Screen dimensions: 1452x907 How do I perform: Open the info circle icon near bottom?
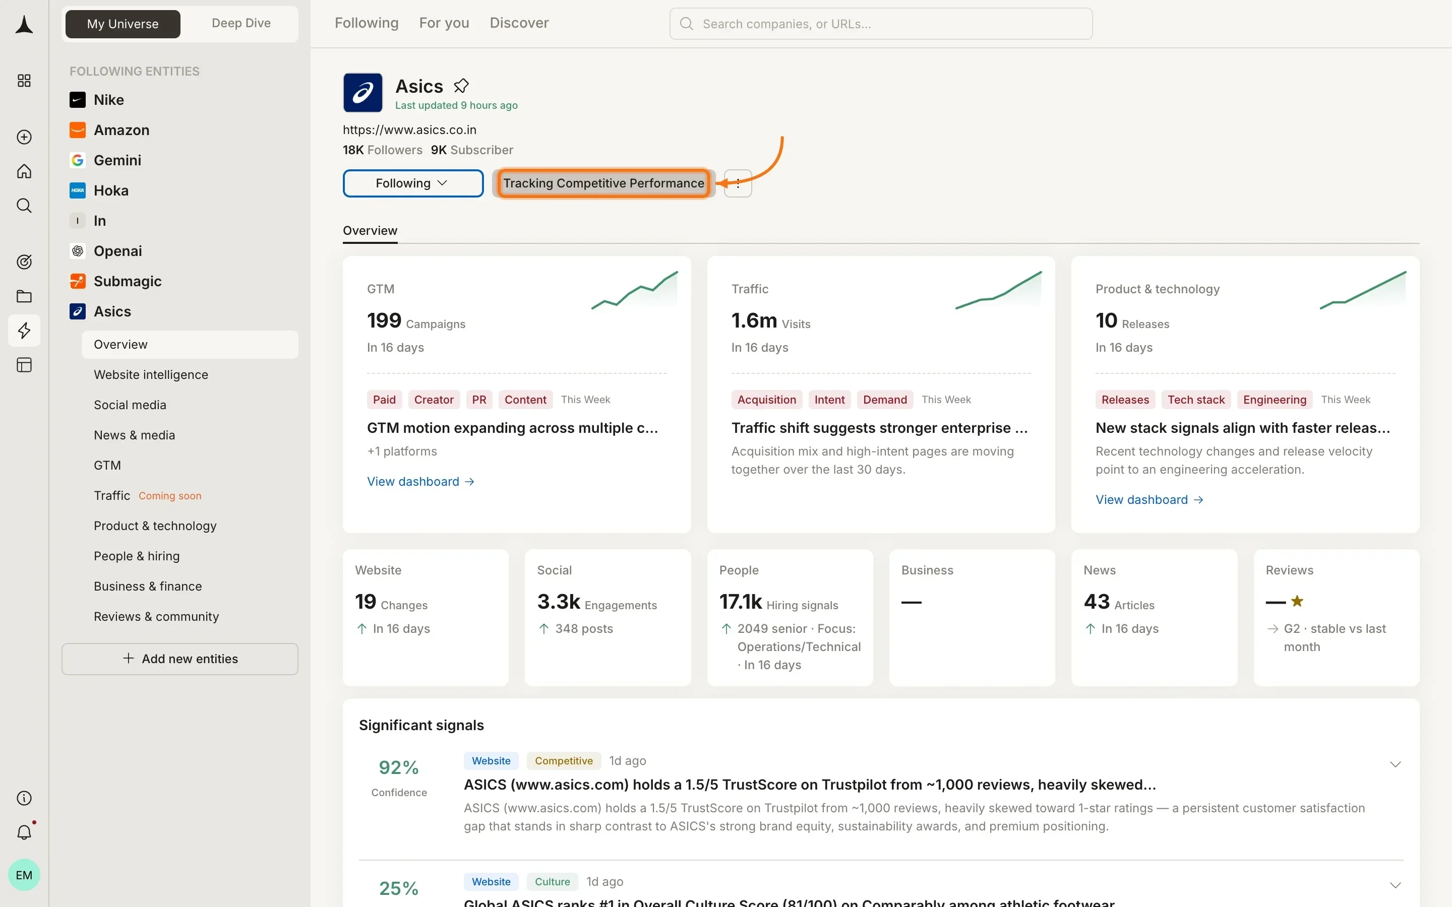[x=24, y=798]
